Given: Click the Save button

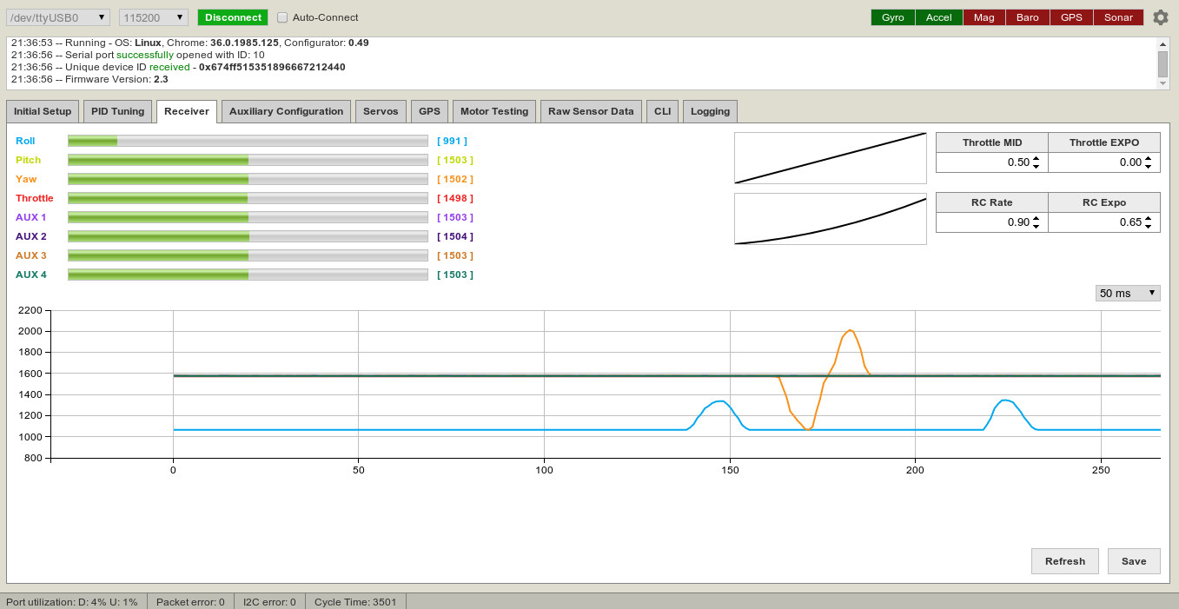Looking at the screenshot, I should tap(1134, 561).
